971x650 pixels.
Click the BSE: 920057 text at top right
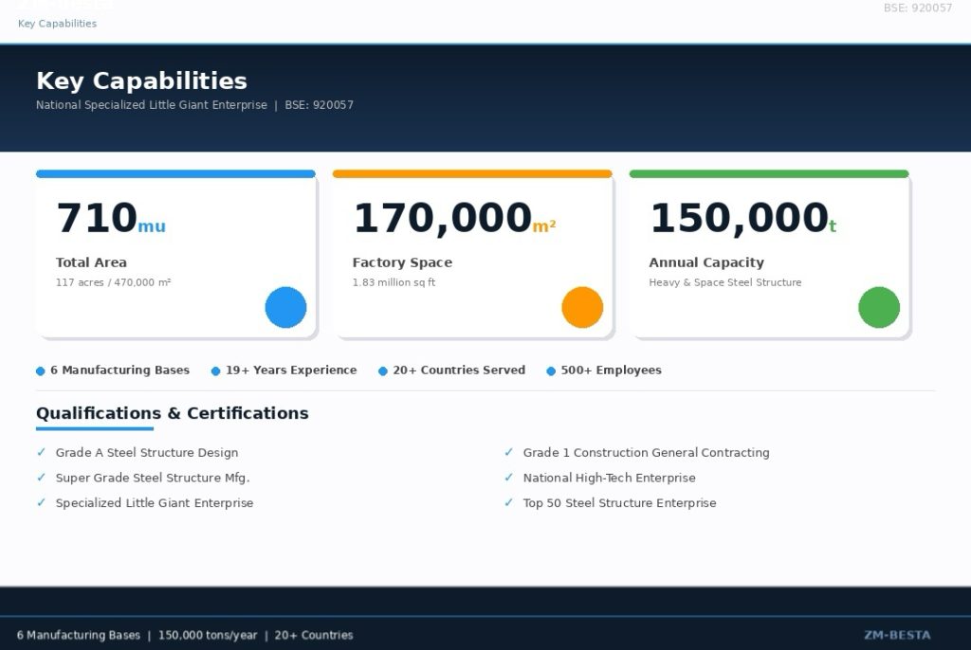coord(917,8)
